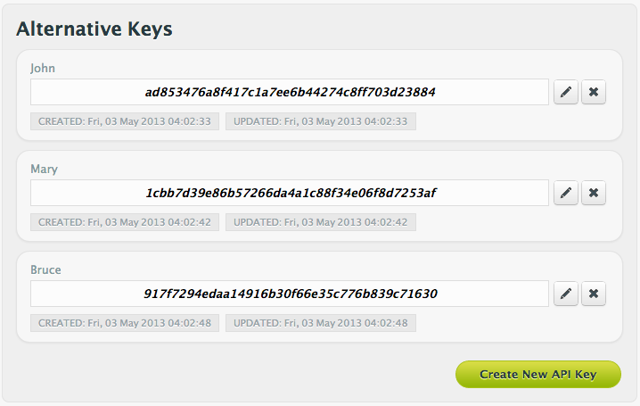The height and width of the screenshot is (406, 640).
Task: Click Bruce's CREATED timestamp badge
Action: [x=124, y=323]
